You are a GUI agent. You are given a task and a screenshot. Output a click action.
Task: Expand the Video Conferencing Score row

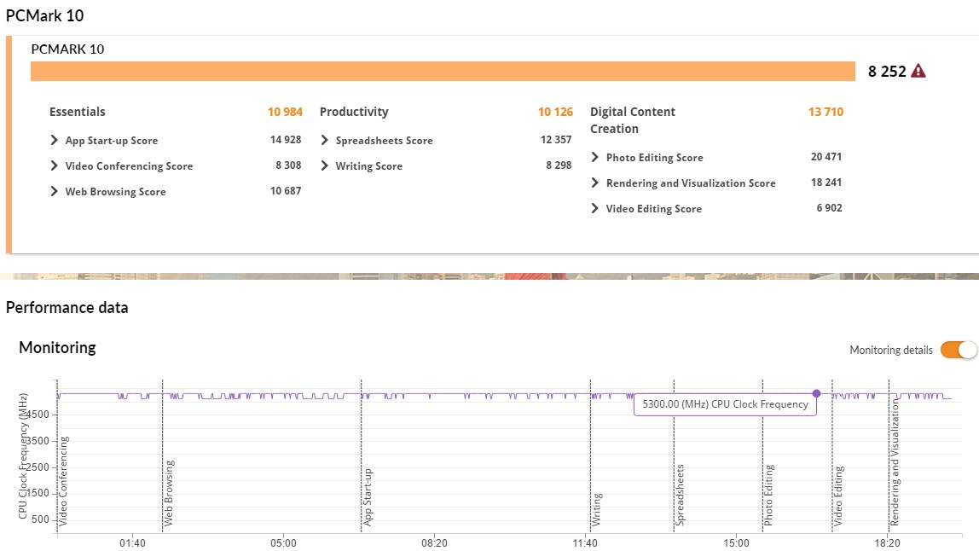pos(55,165)
